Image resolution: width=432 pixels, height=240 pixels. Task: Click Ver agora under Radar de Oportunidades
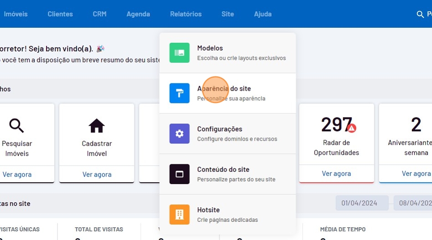337,174
